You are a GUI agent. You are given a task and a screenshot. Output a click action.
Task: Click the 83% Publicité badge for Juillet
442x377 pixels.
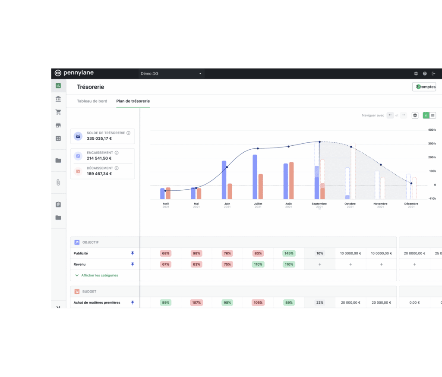[258, 253]
